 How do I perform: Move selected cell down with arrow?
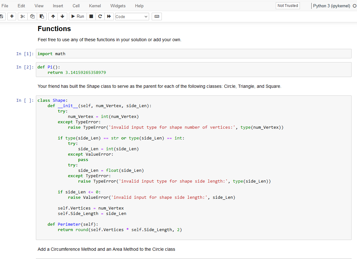click(x=62, y=16)
